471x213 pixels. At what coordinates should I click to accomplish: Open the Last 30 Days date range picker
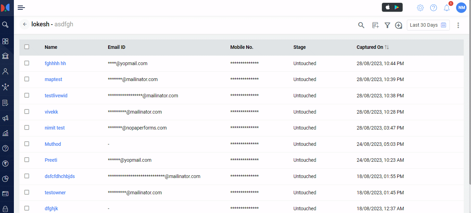point(428,25)
